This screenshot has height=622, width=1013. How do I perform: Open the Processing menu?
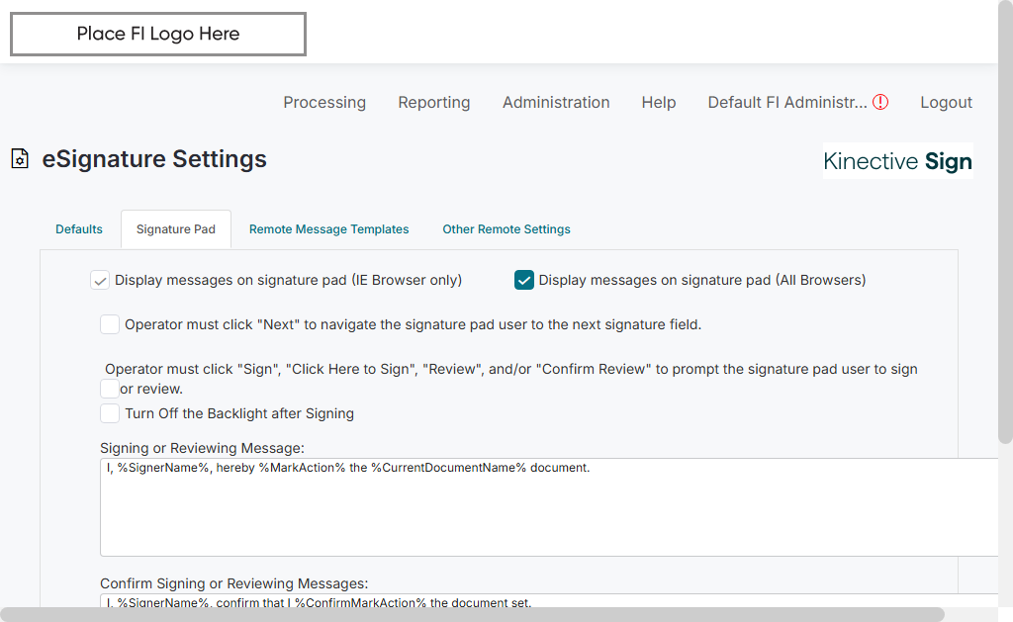pyautogui.click(x=324, y=102)
